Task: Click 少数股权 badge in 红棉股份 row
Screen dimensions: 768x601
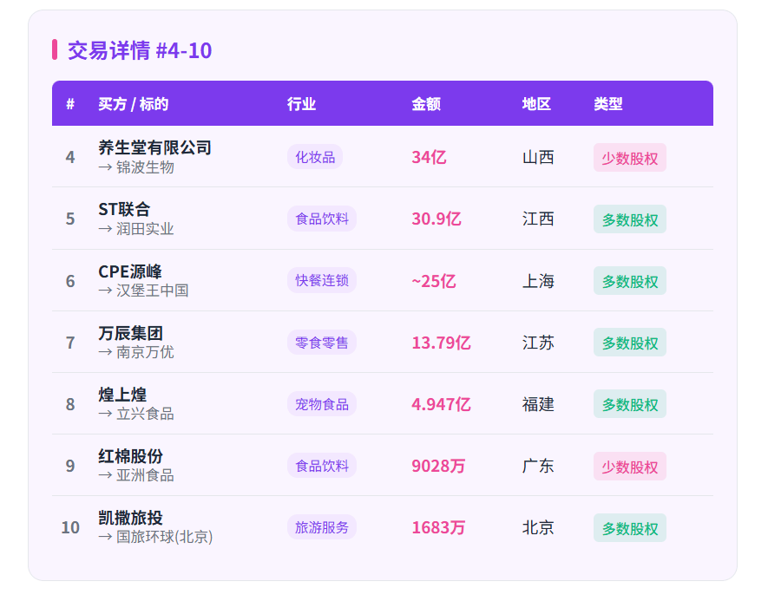Action: pyautogui.click(x=630, y=467)
